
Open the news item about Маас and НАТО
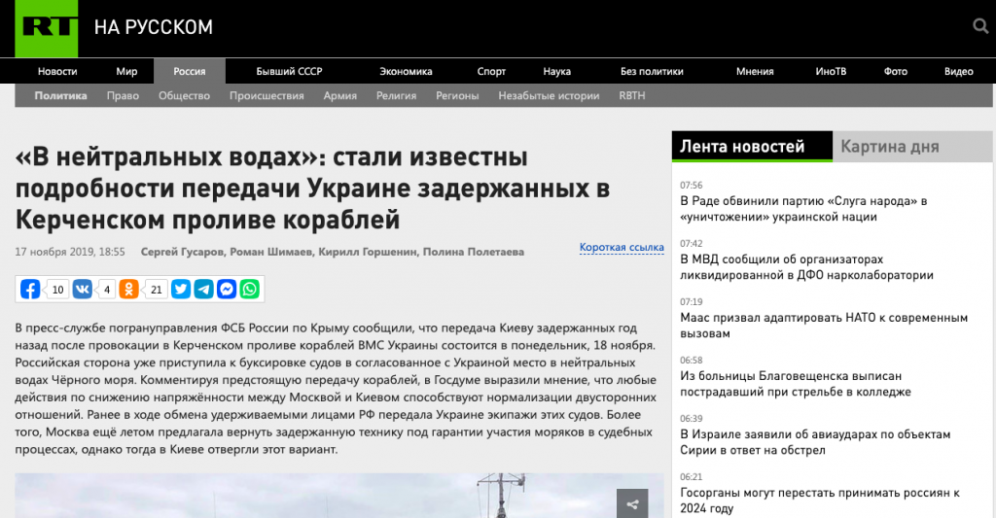click(x=823, y=326)
